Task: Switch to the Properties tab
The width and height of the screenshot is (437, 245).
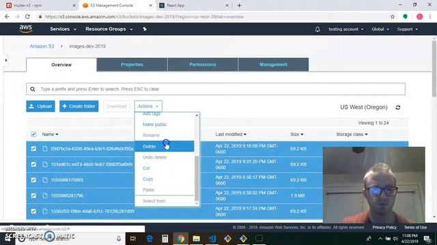Action: (132, 65)
